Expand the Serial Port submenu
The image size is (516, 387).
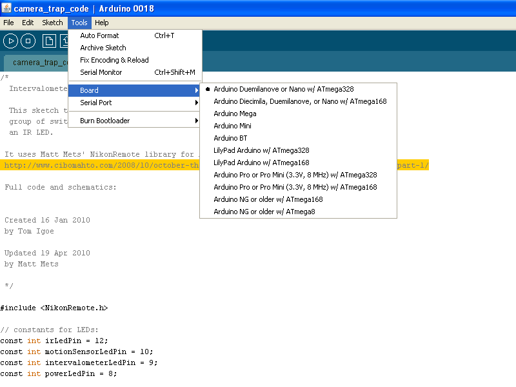tap(134, 103)
